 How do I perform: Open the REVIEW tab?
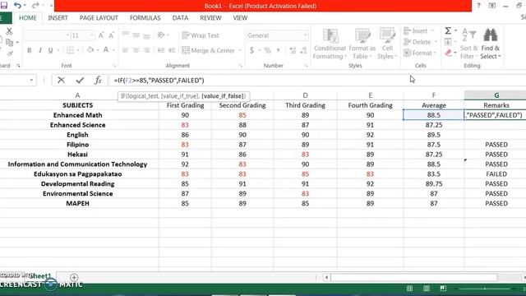pos(210,18)
